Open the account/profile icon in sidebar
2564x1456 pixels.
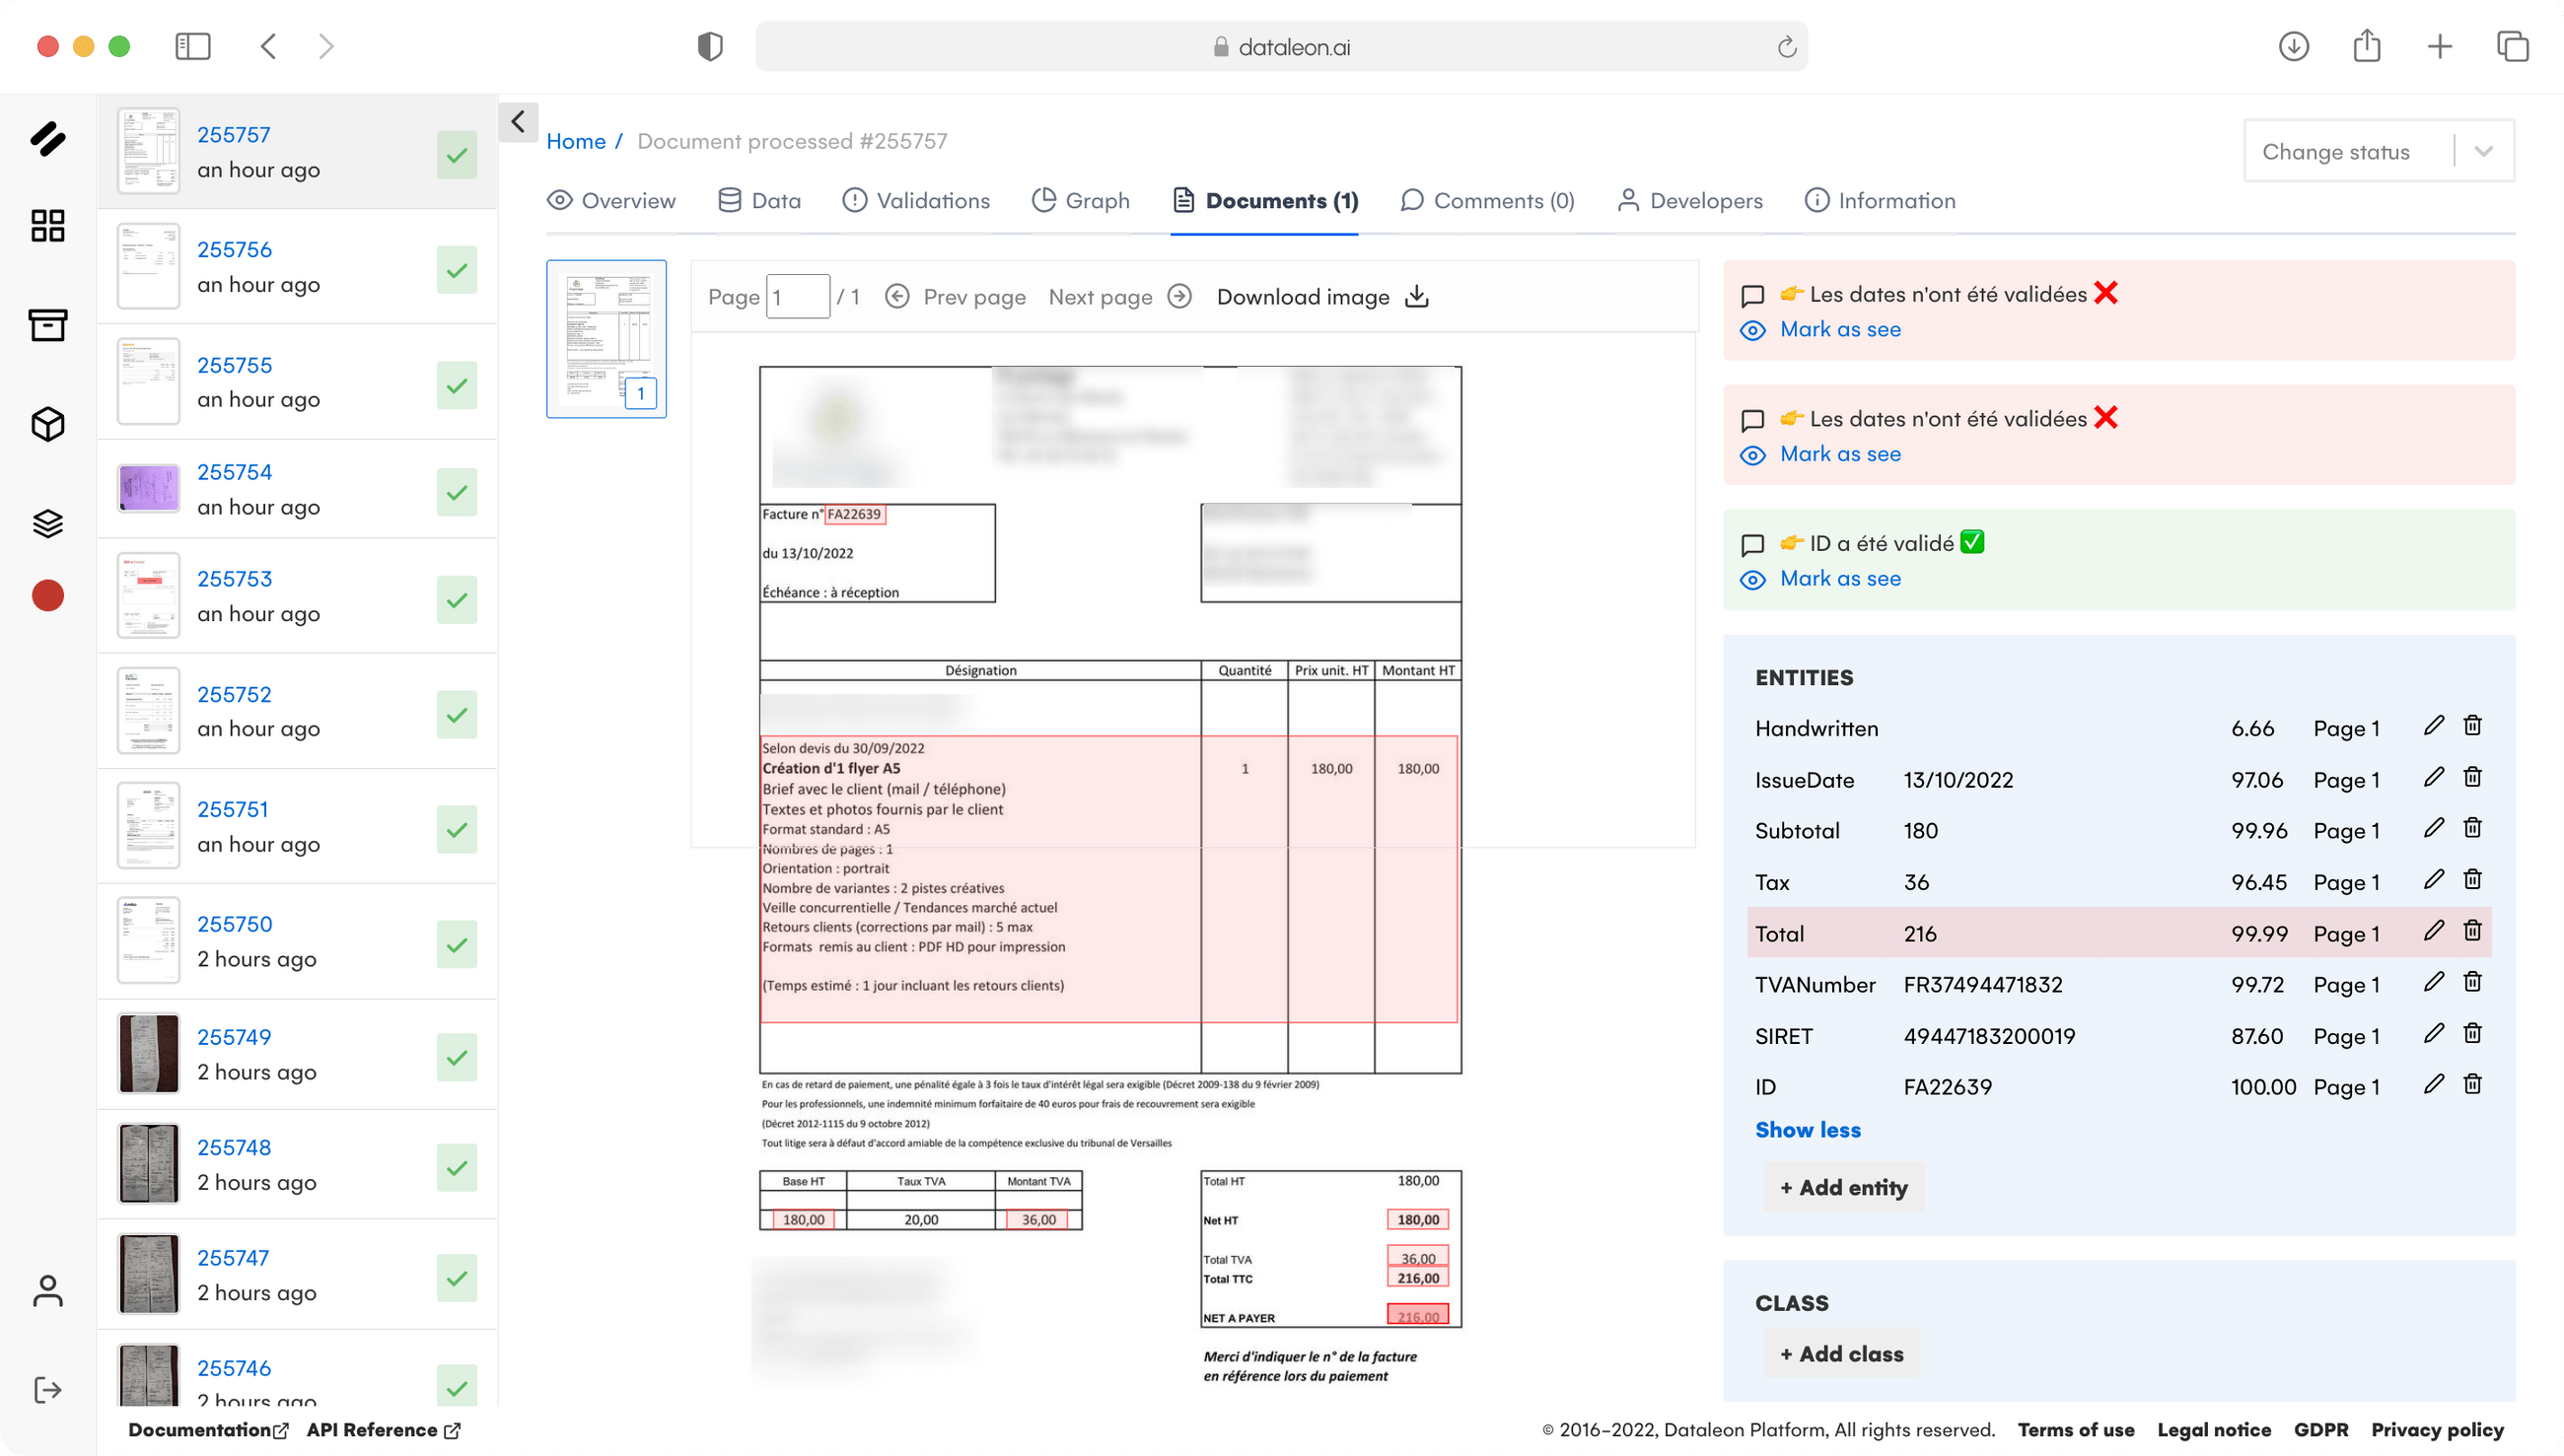(47, 1290)
